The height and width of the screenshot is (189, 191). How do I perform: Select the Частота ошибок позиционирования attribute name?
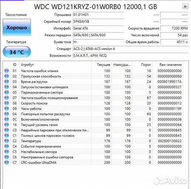[49, 98]
